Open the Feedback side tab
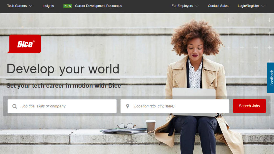Image resolution: width=274 pixels, height=154 pixels. tap(271, 78)
